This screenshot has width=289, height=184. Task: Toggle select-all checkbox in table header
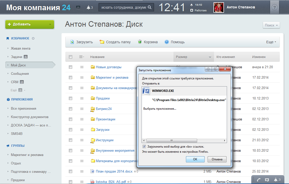pyautogui.click(x=70, y=57)
